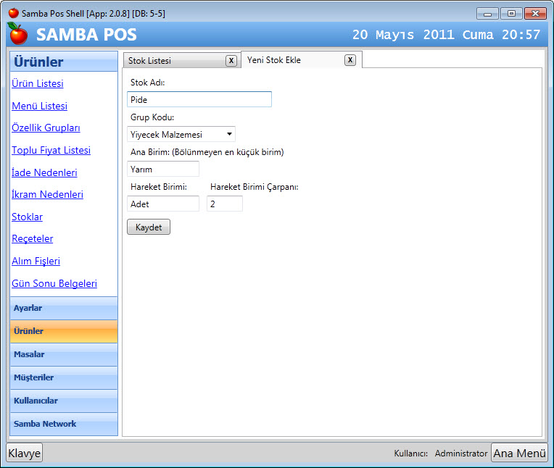This screenshot has width=554, height=468.
Task: Switch to the Stok Listesi tab
Action: pyautogui.click(x=173, y=61)
